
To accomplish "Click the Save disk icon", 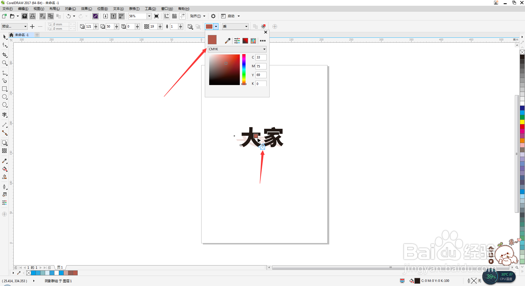I will click(x=25, y=16).
